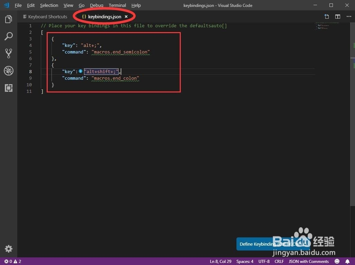
Task: Open the Help menu
Action: coord(136,5)
